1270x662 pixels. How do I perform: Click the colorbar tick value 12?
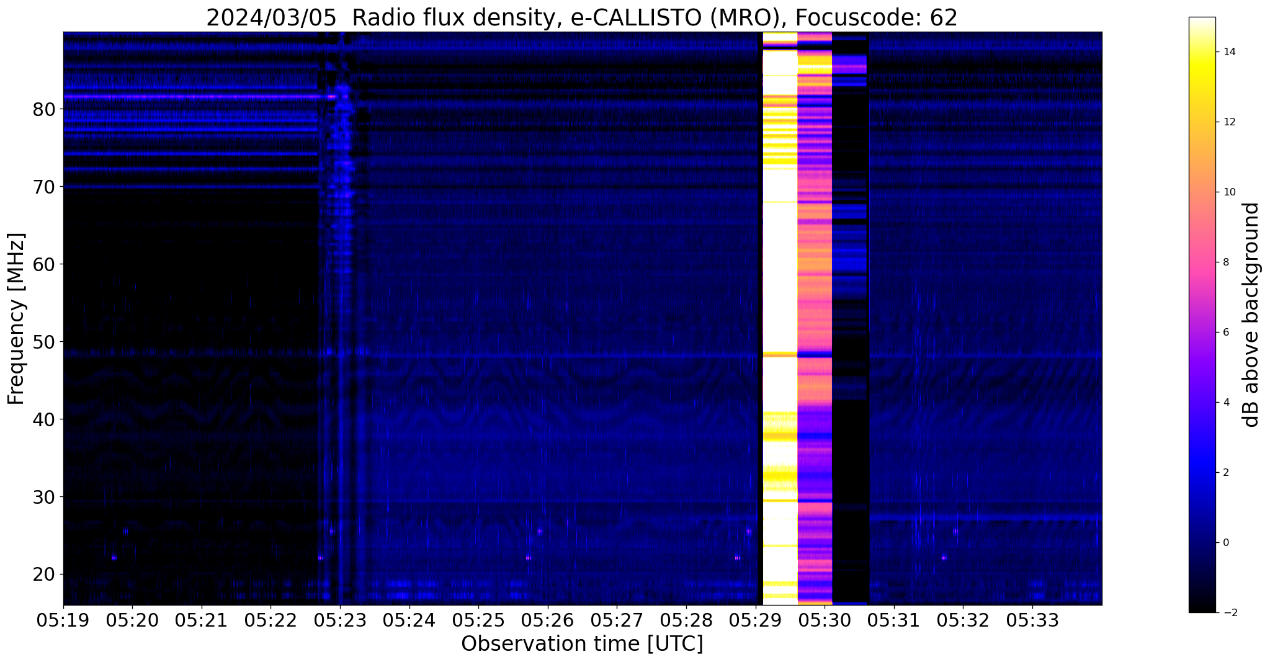1228,122
